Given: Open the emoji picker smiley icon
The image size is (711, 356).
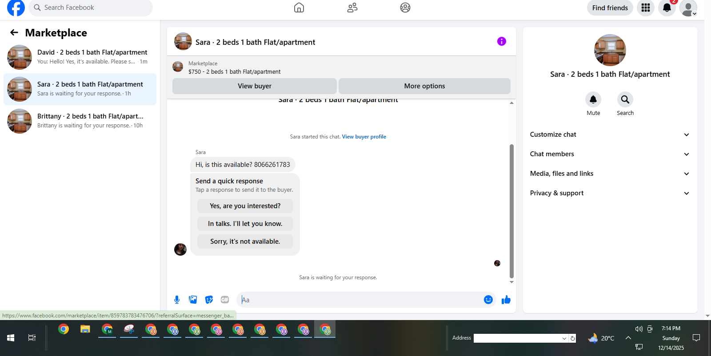Looking at the screenshot, I should pos(488,300).
